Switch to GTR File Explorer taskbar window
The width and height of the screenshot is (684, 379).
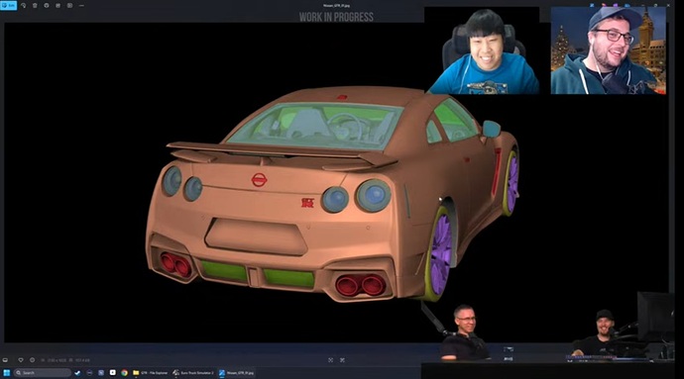151,373
